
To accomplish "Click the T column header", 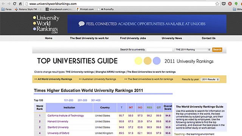I will click(x=121, y=107).
